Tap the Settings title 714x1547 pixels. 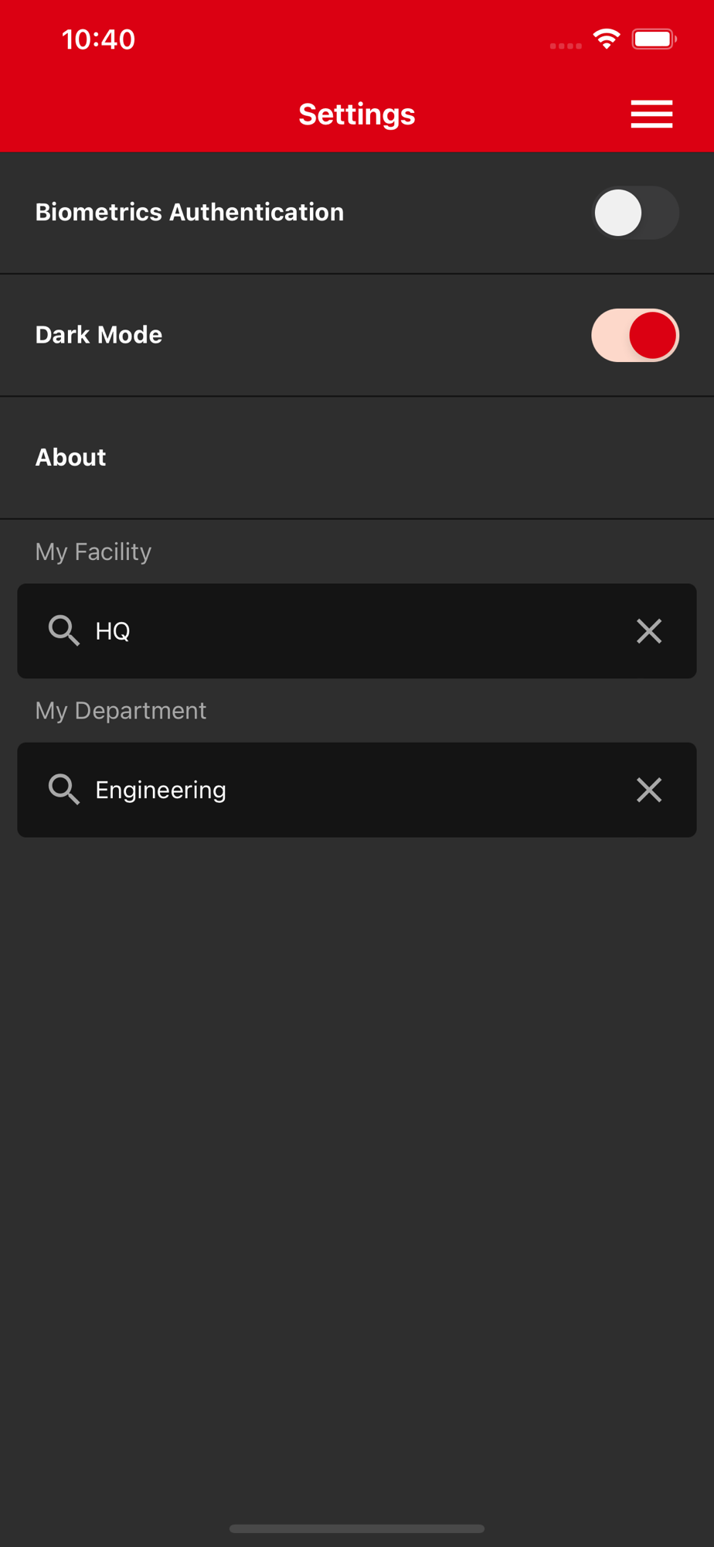pos(357,114)
